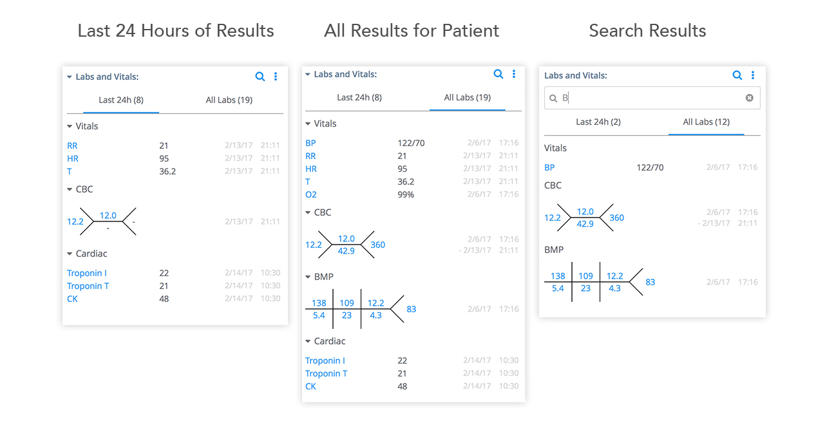Collapse the BMP section in the All Results panel

coord(308,277)
